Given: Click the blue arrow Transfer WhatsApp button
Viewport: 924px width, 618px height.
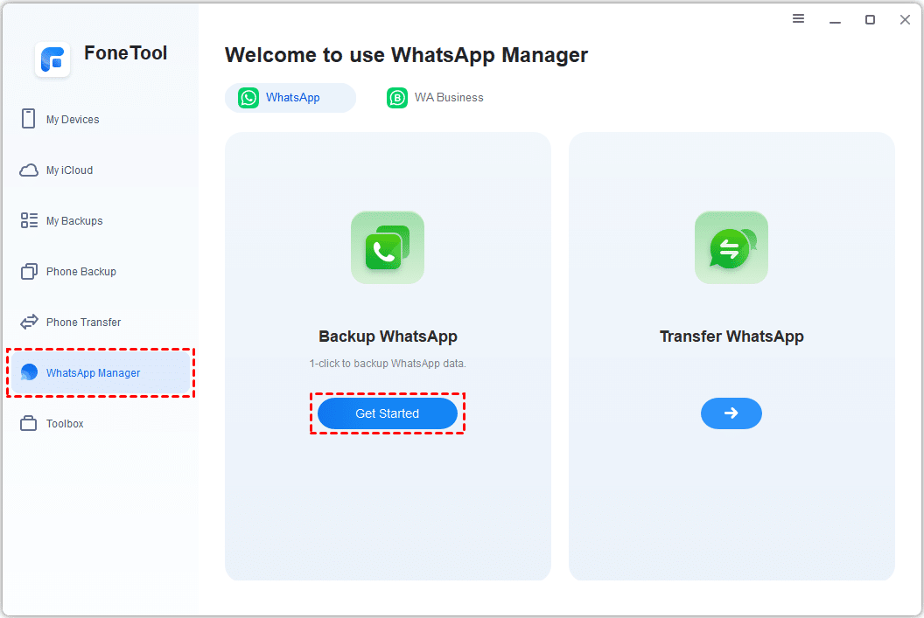Looking at the screenshot, I should click(731, 413).
